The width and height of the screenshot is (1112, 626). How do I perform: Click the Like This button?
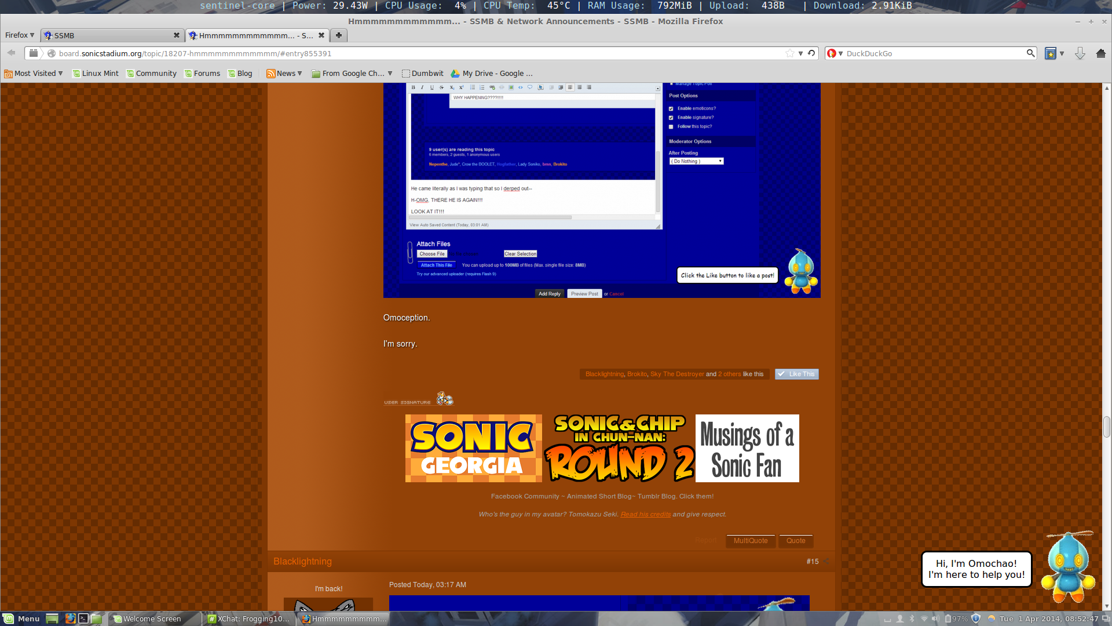(796, 374)
